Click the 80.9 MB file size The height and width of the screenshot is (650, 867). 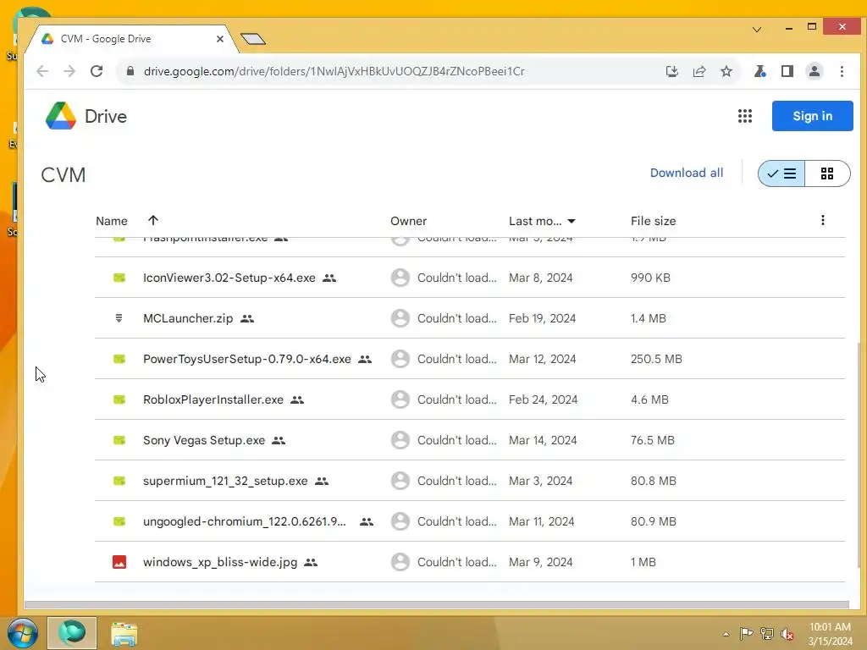pyautogui.click(x=654, y=521)
